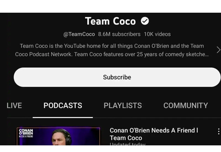
Task: Go to the COMMUNITY tab
Action: click(x=186, y=105)
